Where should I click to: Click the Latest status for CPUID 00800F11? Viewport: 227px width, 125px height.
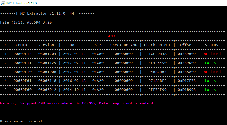coord(211,63)
